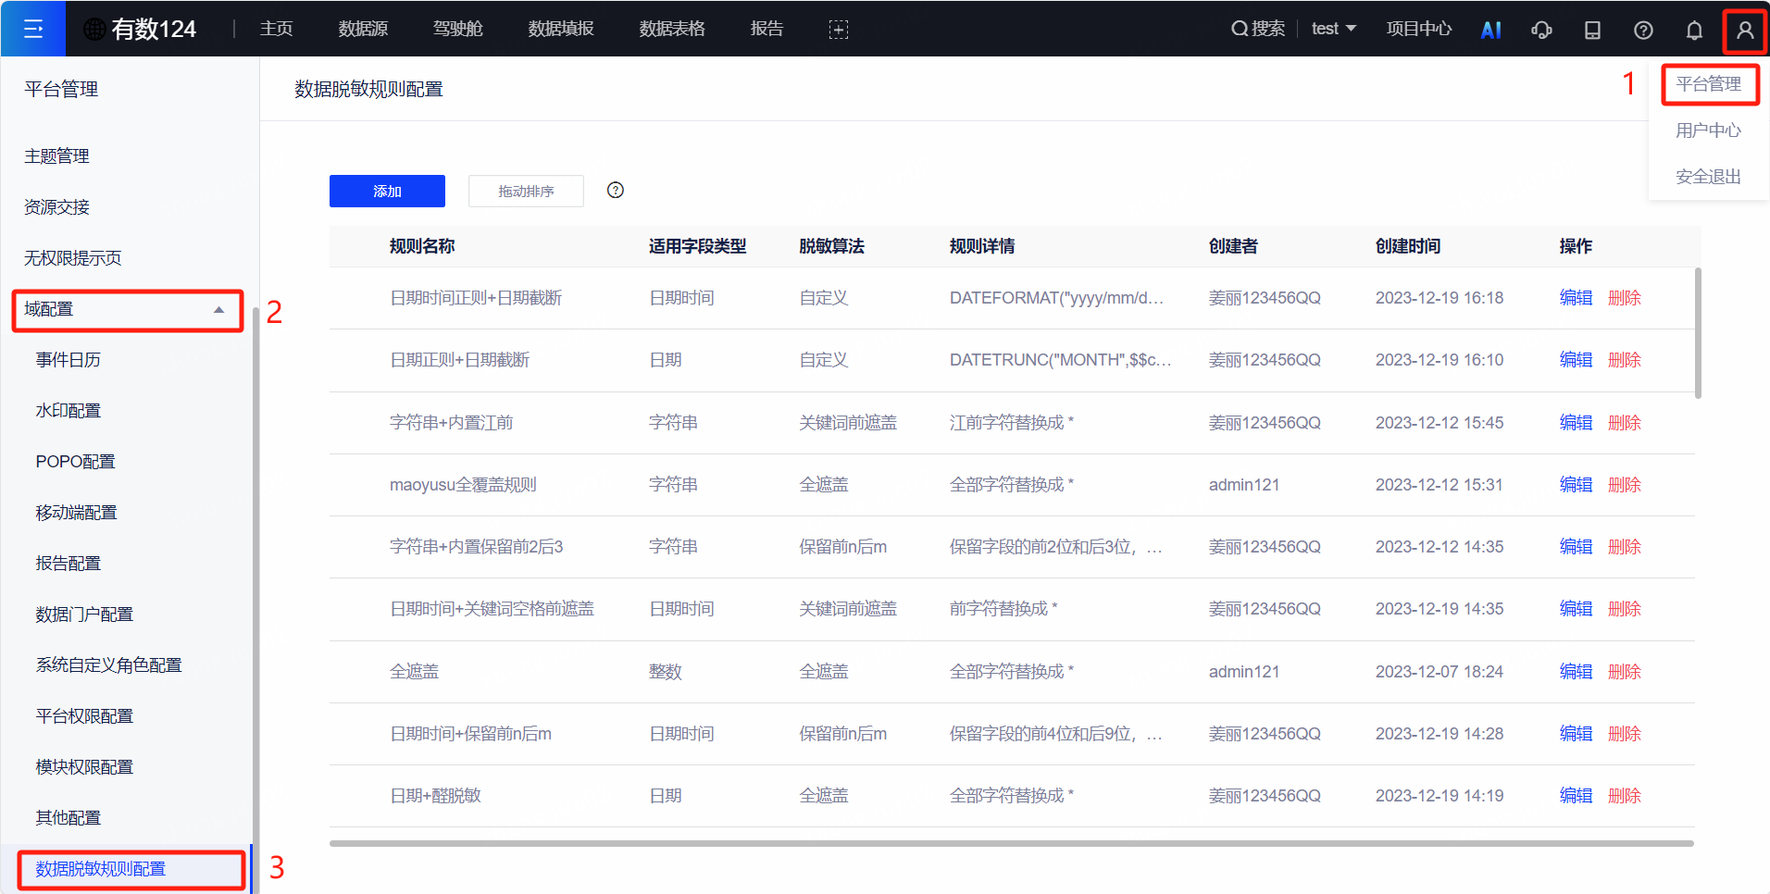Screen dimensions: 1770x894
Task: Click the globe icon beside 有数124
Action: pos(93,29)
